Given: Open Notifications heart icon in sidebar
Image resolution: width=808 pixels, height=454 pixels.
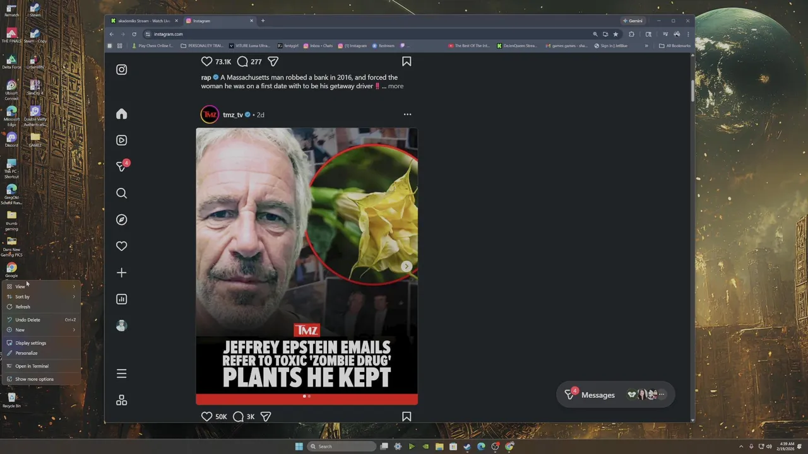Looking at the screenshot, I should click(x=122, y=246).
